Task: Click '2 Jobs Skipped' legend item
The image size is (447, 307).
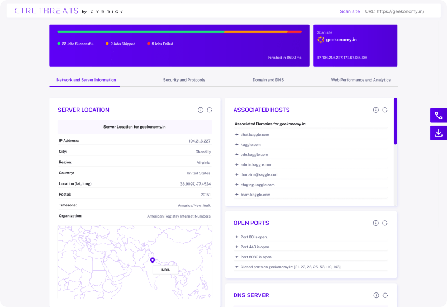Action: 121,44
